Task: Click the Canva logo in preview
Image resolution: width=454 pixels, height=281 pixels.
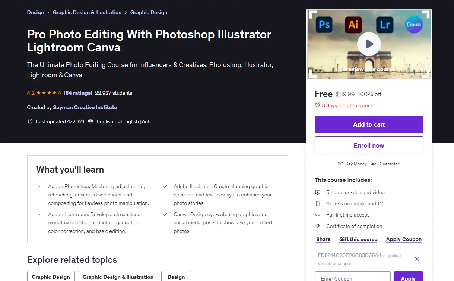Action: point(414,25)
